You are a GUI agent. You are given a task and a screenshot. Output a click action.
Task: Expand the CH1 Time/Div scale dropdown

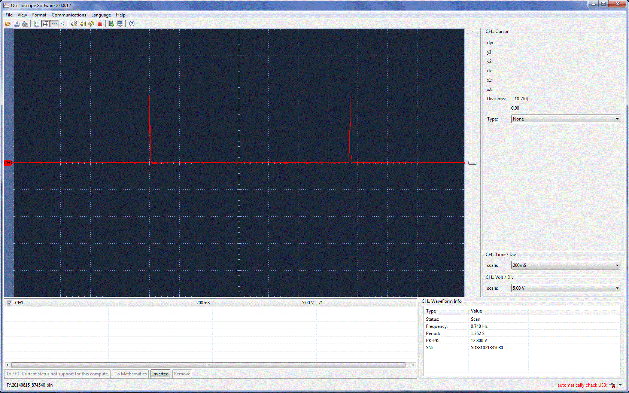pyautogui.click(x=566, y=265)
